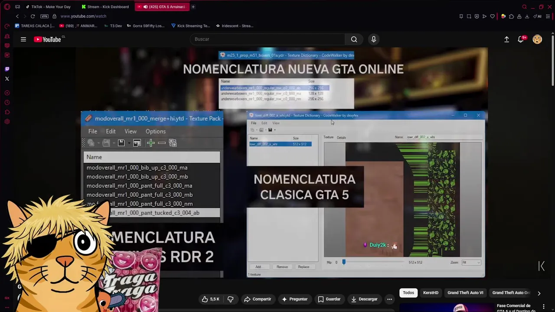This screenshot has width=555, height=312.
Task: Open the ad blocker shield icon
Action: pos(477,16)
